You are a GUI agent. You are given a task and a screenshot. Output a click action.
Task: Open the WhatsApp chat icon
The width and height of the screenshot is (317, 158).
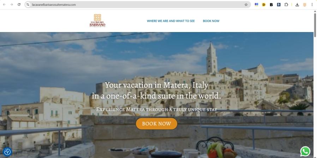coord(305,151)
